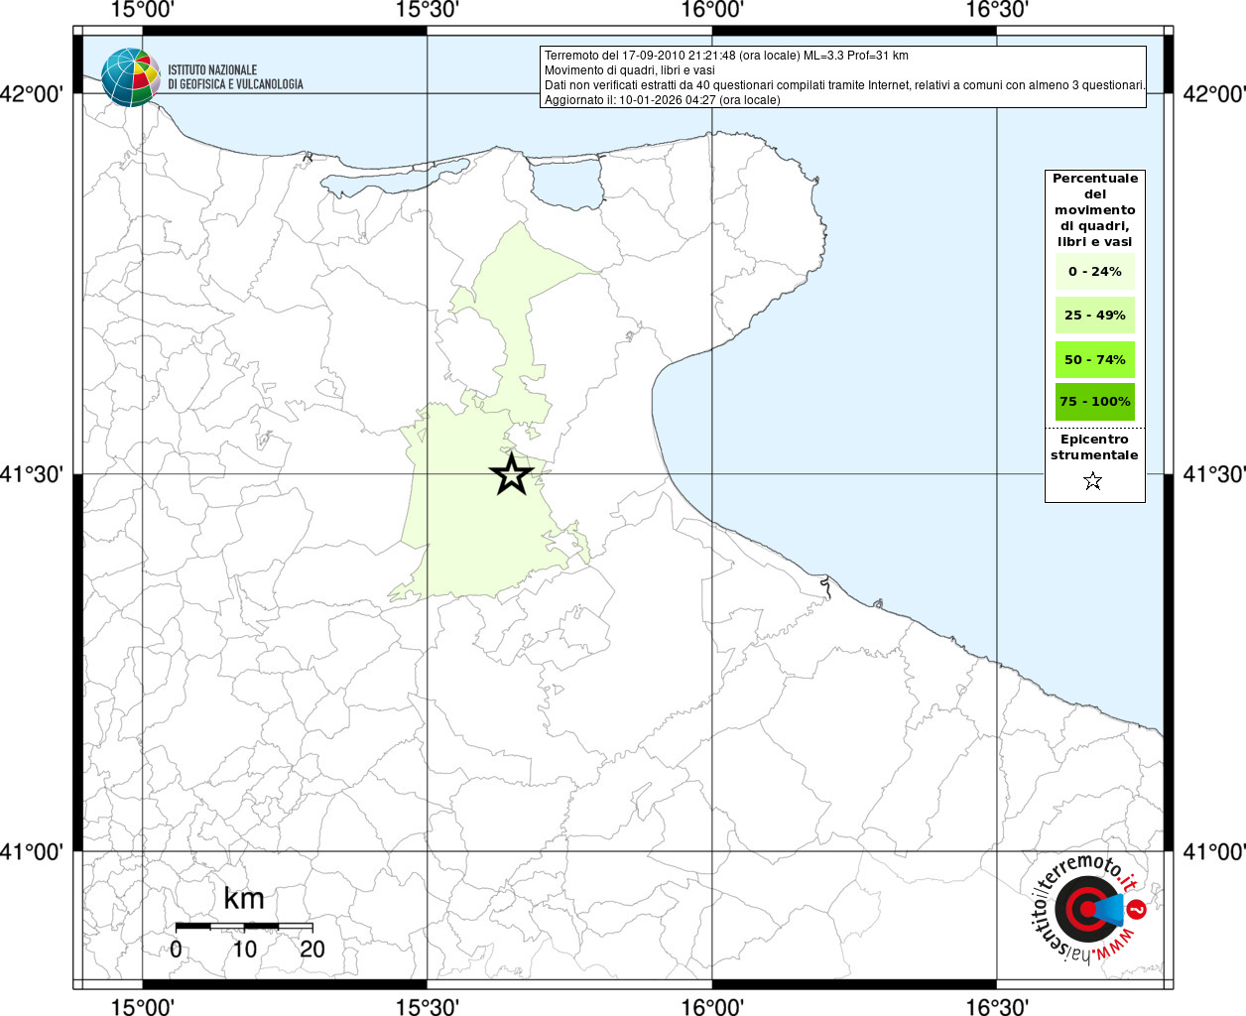Viewport: 1246px width, 1016px height.
Task: Click the black epicenter star on the map
Action: [x=511, y=474]
